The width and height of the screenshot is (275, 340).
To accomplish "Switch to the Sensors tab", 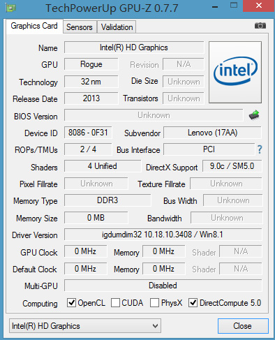I will pos(80,27).
